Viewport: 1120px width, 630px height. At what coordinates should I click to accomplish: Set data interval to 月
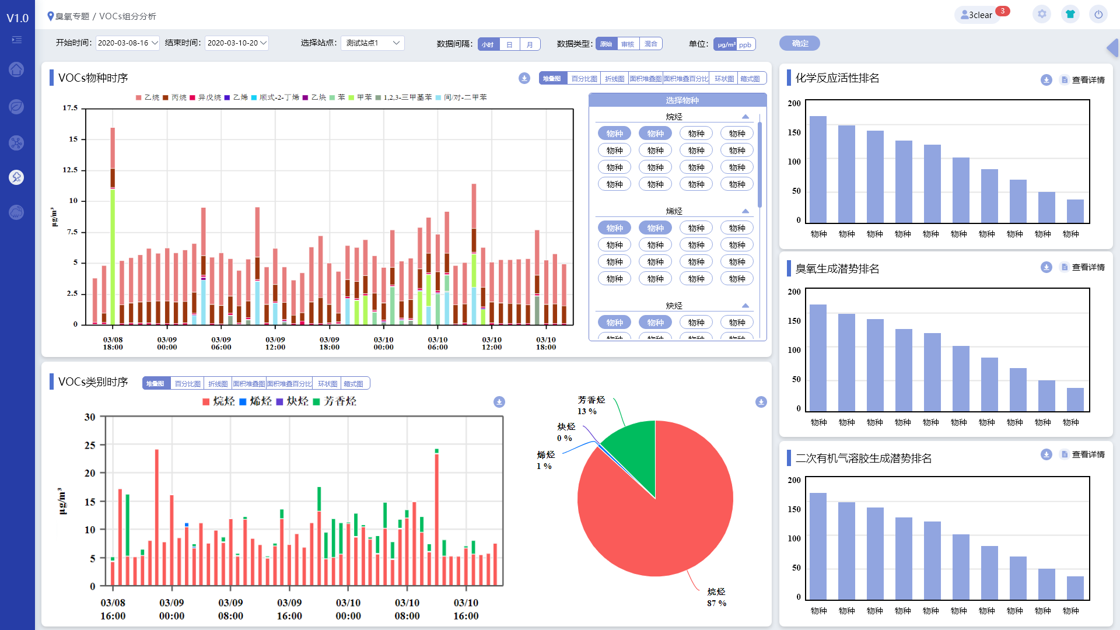coord(530,44)
